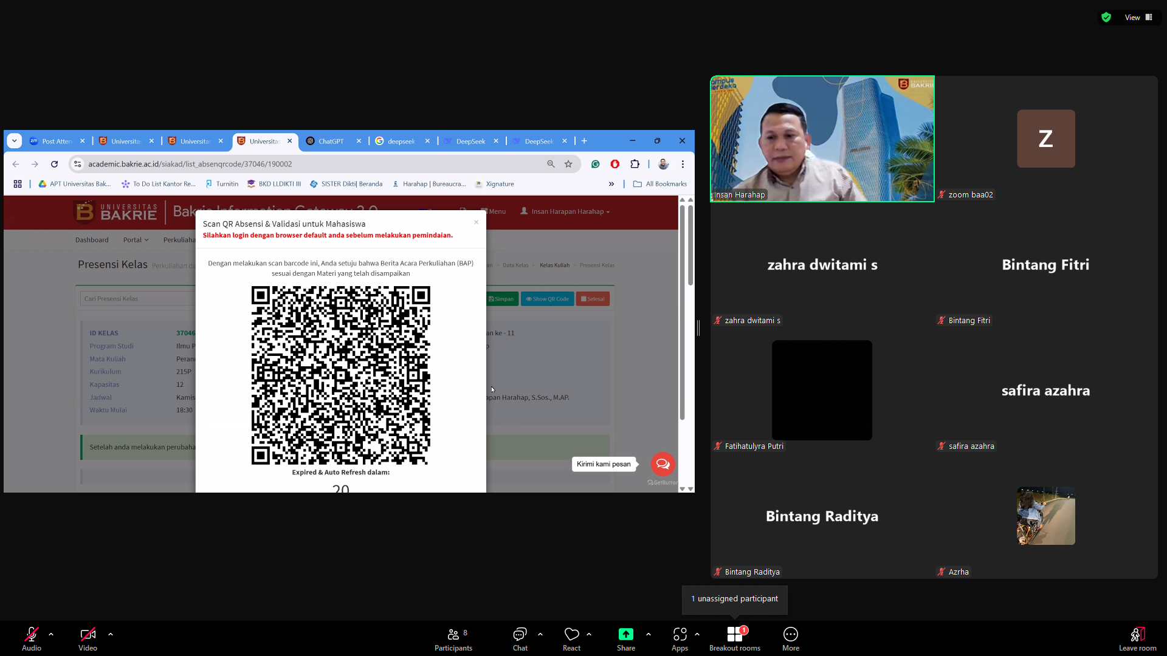
Task: Open the Extensions puzzle icon
Action: tap(635, 164)
